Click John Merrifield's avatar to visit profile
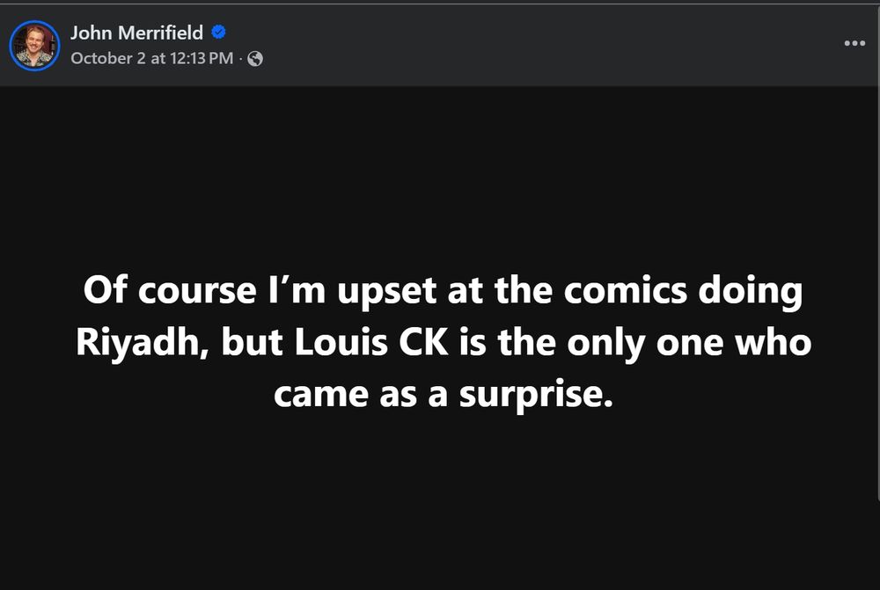 [34, 45]
